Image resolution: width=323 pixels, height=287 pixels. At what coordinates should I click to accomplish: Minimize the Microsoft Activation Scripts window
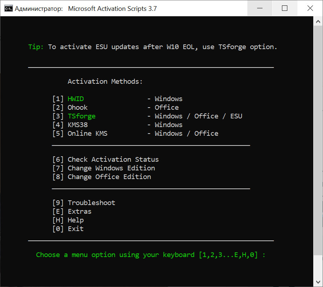pyautogui.click(x=260, y=8)
